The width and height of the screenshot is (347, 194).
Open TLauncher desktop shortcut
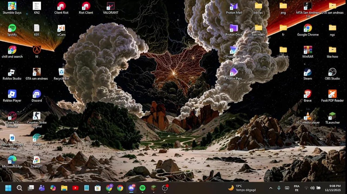click(332, 118)
